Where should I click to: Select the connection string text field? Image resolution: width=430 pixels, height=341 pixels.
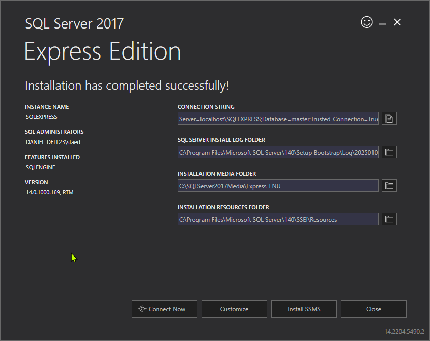pyautogui.click(x=278, y=119)
